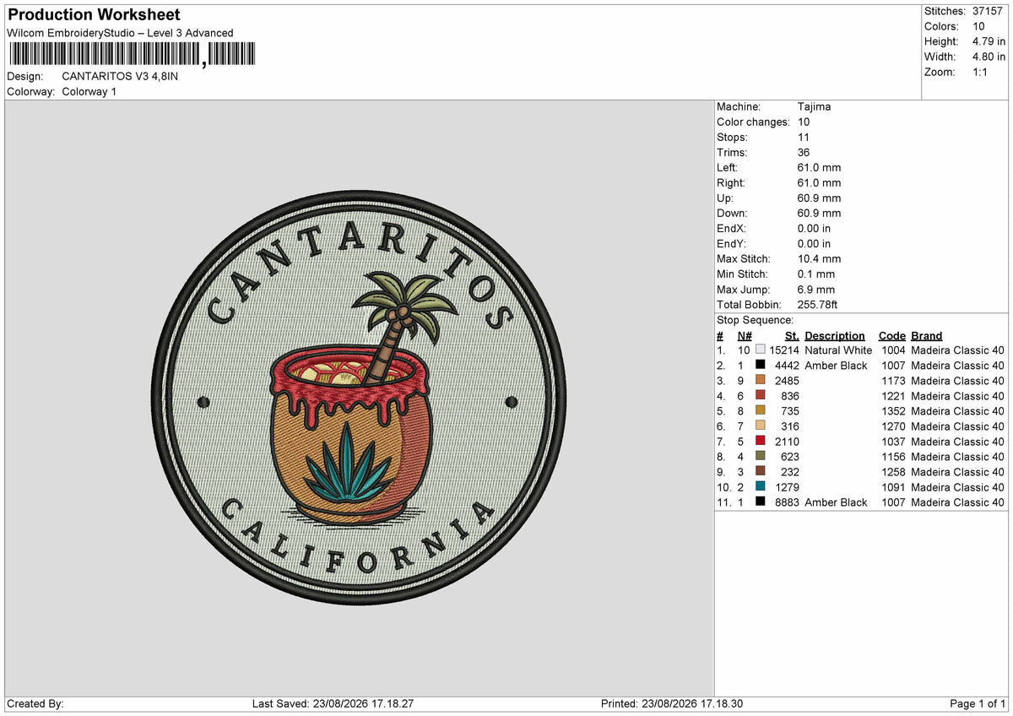Click the 'Code' column header
1013x716 pixels.
point(892,335)
